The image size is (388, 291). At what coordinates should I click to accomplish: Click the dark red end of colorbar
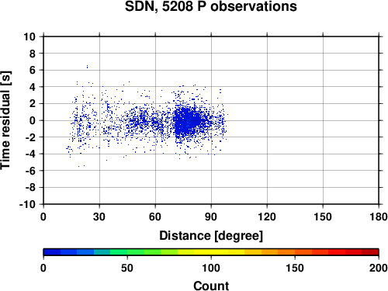(370, 252)
